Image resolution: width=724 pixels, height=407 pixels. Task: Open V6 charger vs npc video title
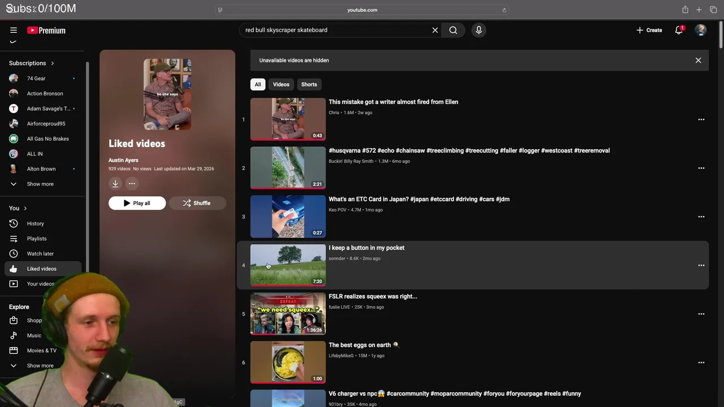click(x=455, y=393)
